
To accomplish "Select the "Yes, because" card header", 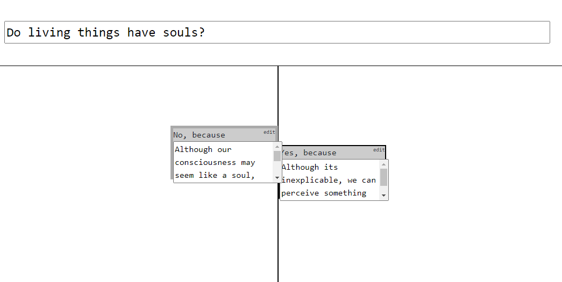I will [332, 153].
